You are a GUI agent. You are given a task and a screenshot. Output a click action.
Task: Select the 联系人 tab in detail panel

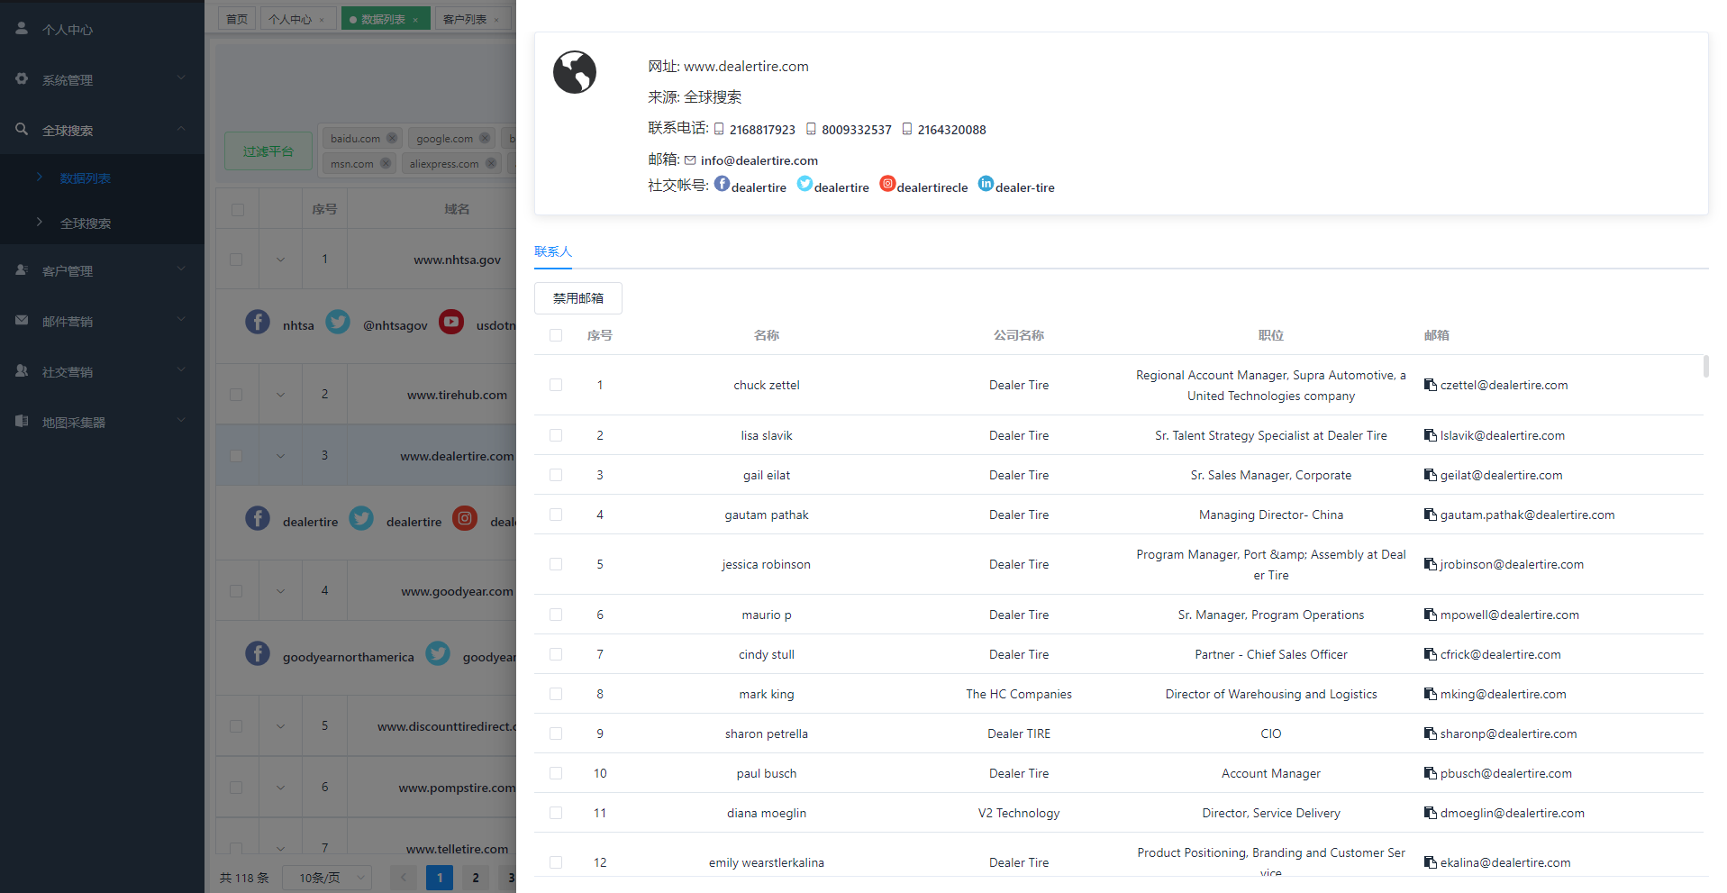[x=553, y=251]
